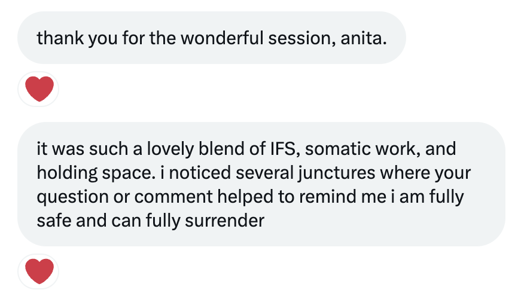This screenshot has width=518, height=299.
Task: Click the word 'comment' in the long message
Action: tap(173, 197)
